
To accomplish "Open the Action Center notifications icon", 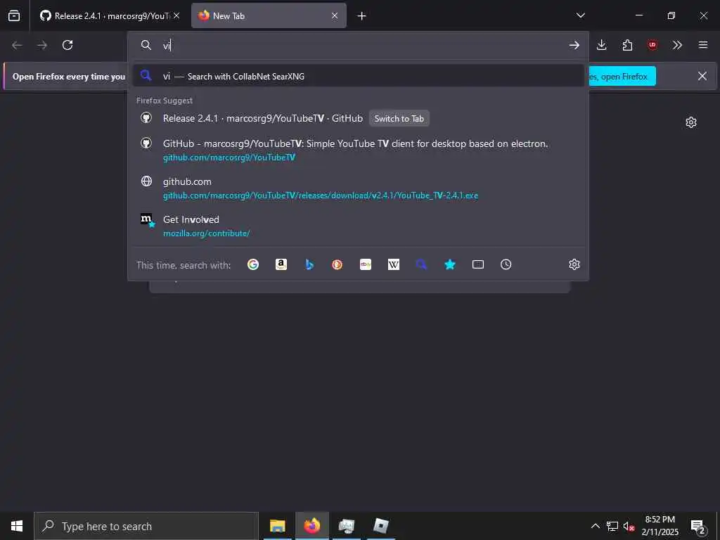I will point(698,526).
